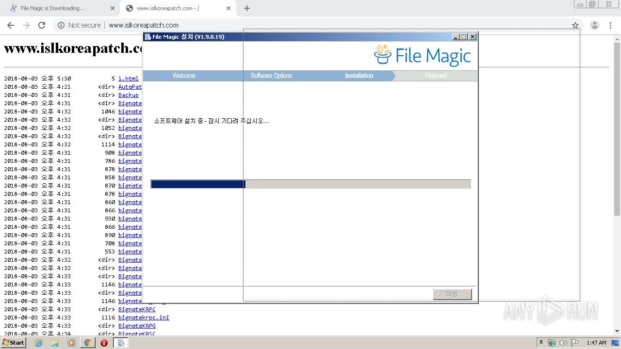Screen dimensions: 621x349
Task: Click the timestamp 2018-08-03 오후 5:30
Action: click(37, 79)
